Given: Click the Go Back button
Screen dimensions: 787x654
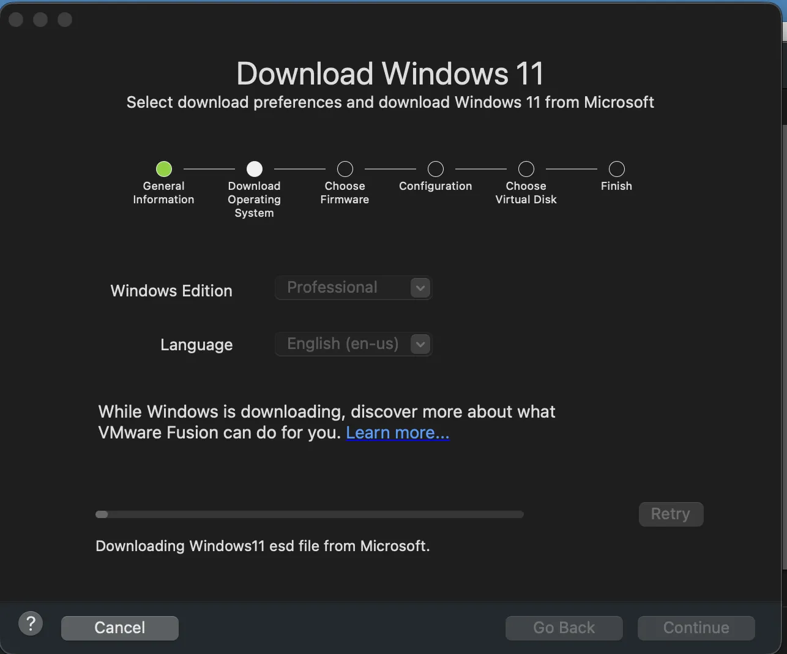Looking at the screenshot, I should 564,628.
